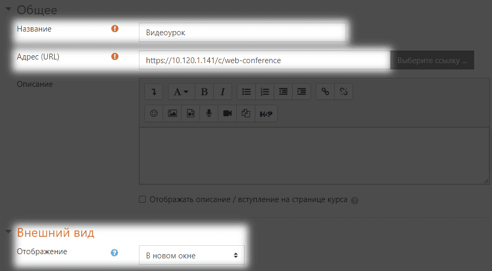
Task: Apply italic formatting in description editor
Action: point(223,92)
